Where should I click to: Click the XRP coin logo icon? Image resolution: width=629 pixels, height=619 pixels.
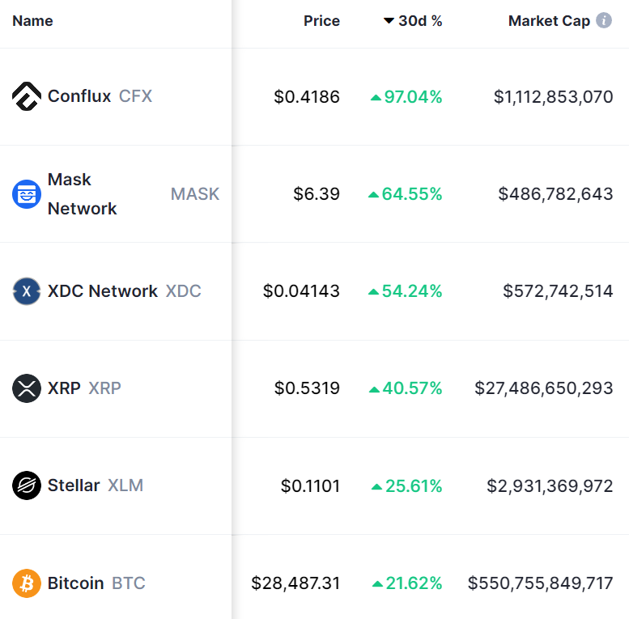point(27,388)
